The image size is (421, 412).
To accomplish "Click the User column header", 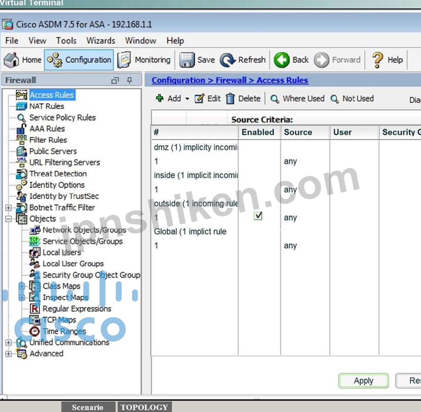I will (x=355, y=132).
